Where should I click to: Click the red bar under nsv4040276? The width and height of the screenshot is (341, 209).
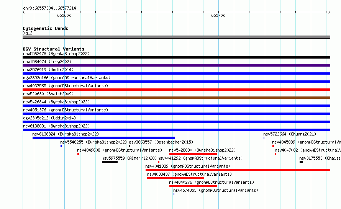point(193,186)
